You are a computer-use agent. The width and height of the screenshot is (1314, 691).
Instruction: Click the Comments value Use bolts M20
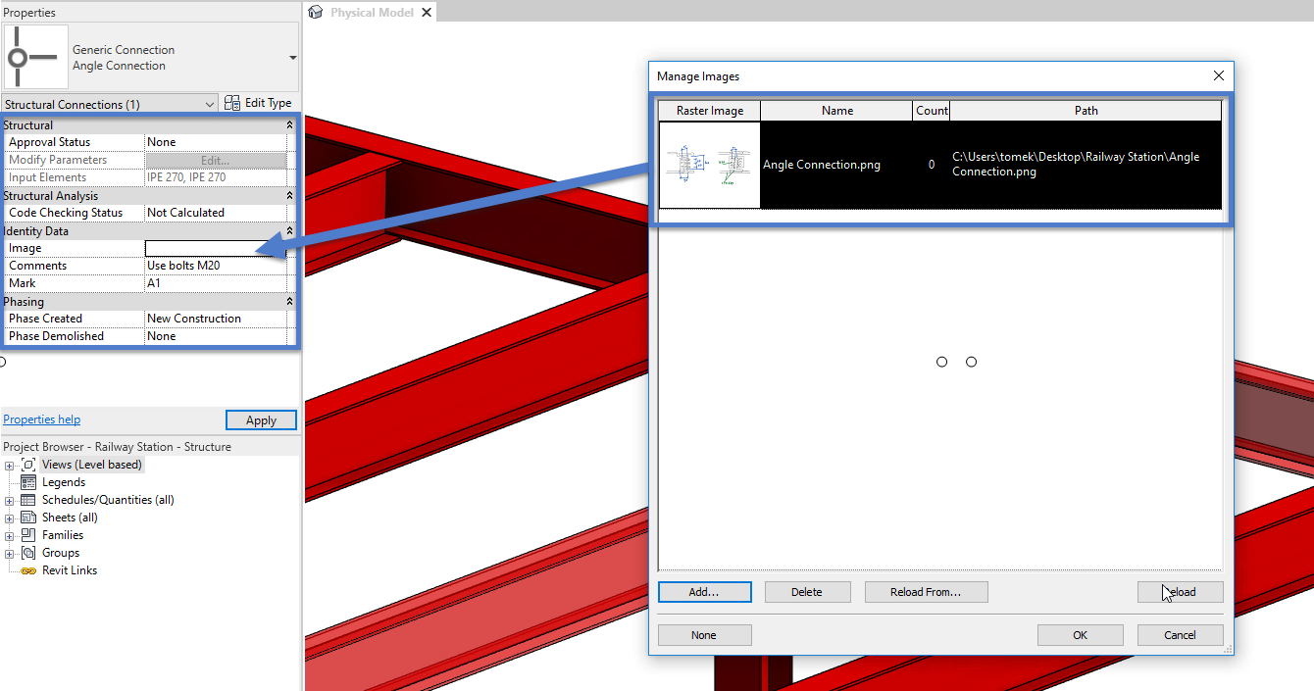pos(216,266)
